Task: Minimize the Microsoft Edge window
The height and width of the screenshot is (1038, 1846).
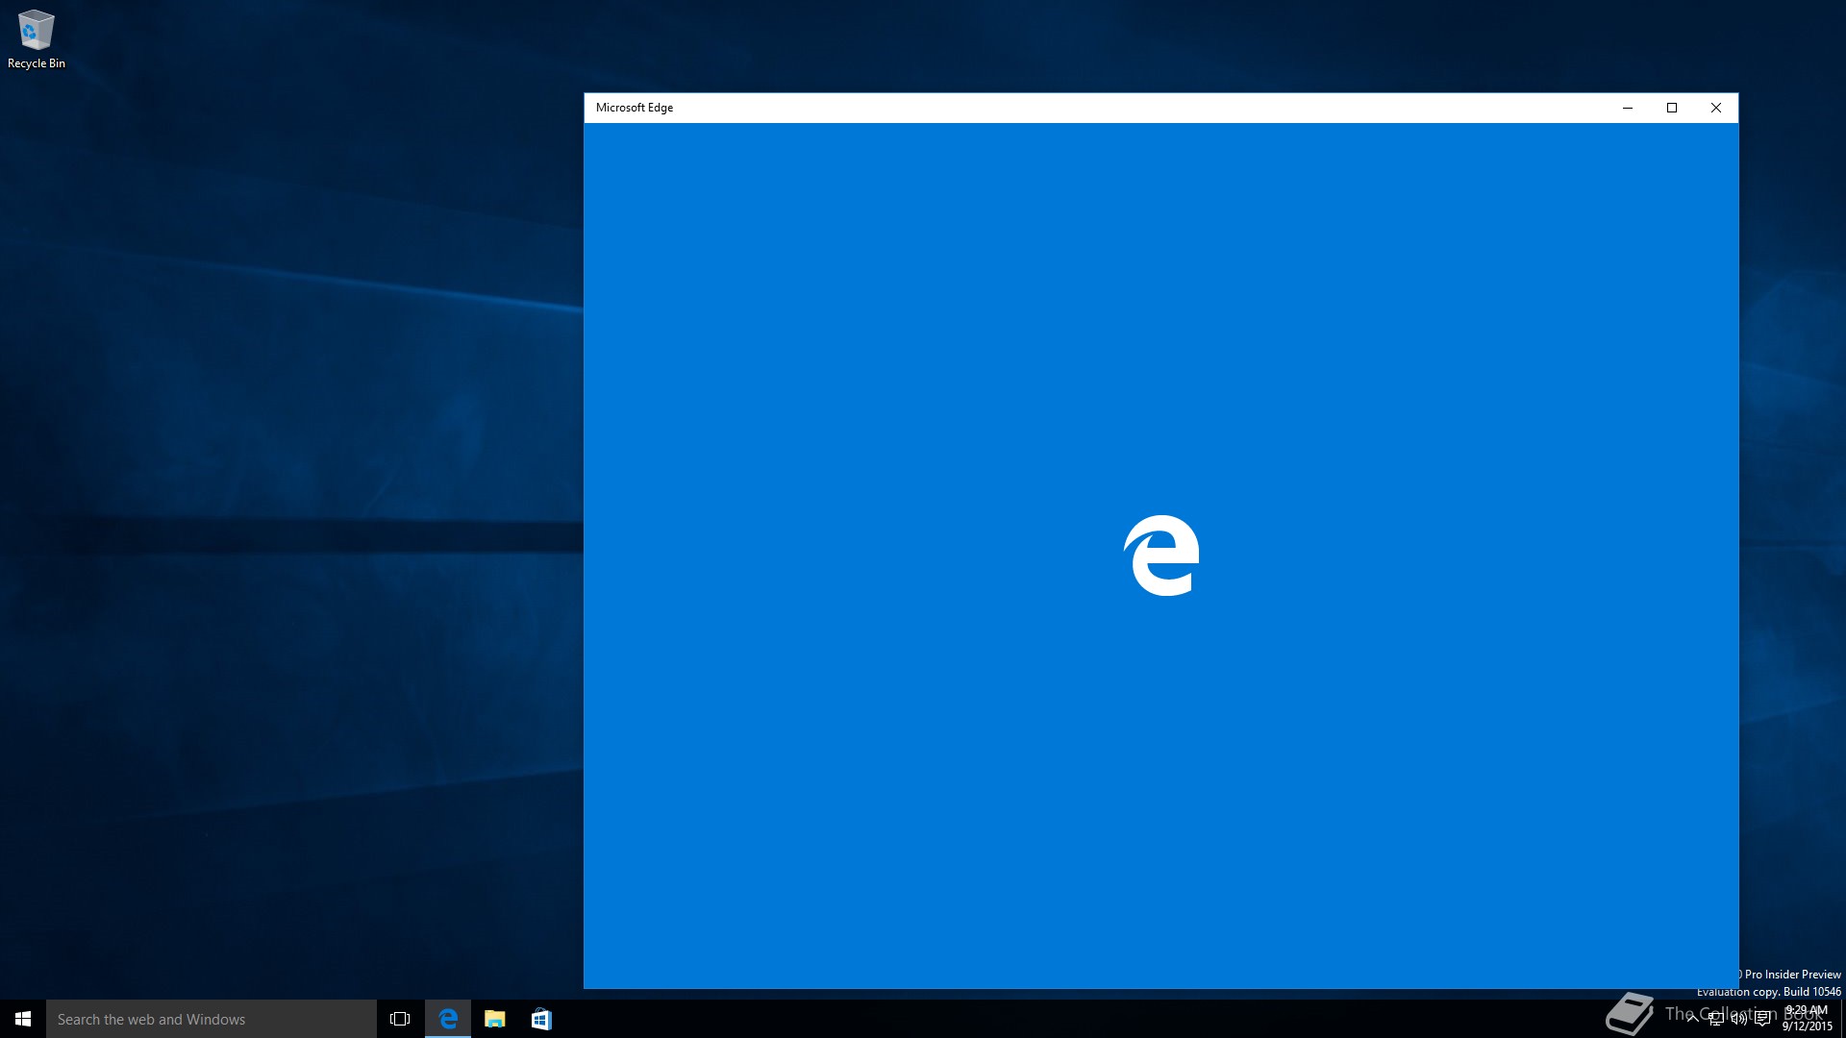Action: coord(1628,108)
